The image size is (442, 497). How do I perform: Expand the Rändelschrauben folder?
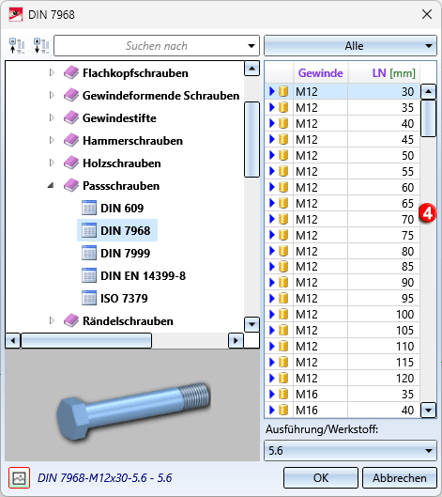click(x=52, y=320)
